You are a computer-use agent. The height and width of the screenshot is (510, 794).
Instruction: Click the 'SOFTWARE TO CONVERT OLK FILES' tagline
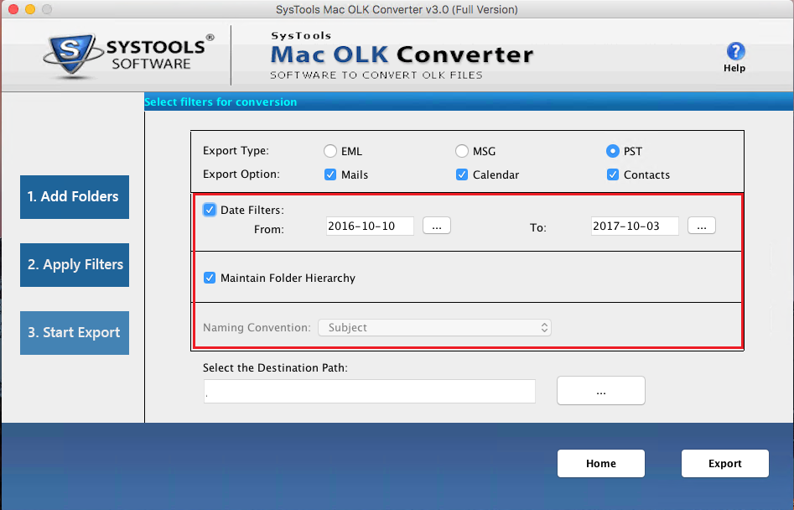click(x=376, y=75)
